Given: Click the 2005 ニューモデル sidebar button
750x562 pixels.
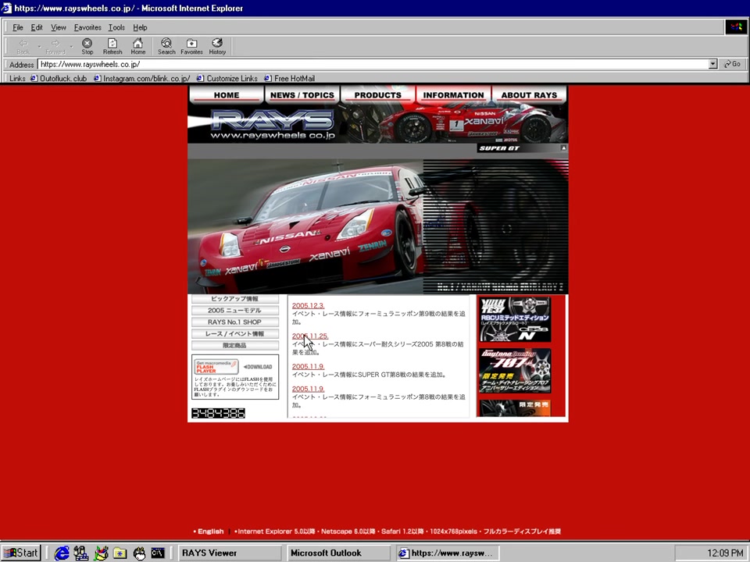Looking at the screenshot, I should click(x=235, y=310).
